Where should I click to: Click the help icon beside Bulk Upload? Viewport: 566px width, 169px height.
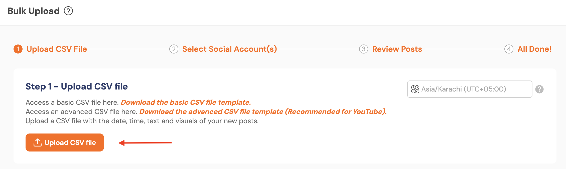coord(68,11)
